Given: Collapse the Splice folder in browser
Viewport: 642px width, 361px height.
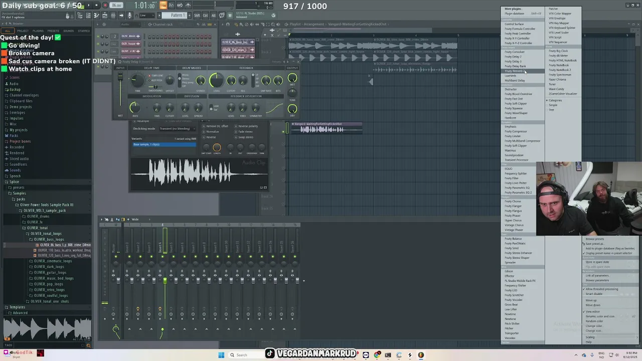Looking at the screenshot, I should tap(14, 182).
